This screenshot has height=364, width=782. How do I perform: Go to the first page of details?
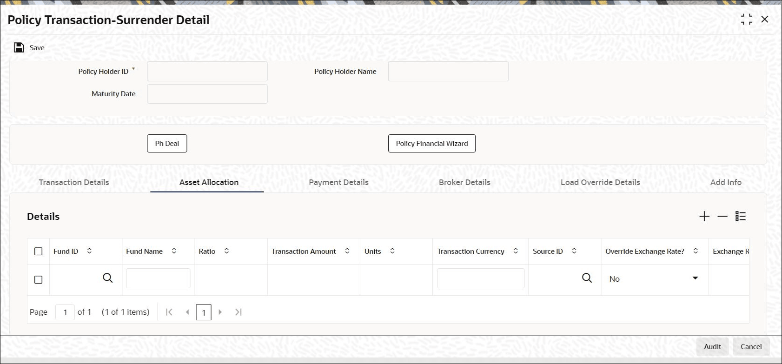pyautogui.click(x=169, y=312)
